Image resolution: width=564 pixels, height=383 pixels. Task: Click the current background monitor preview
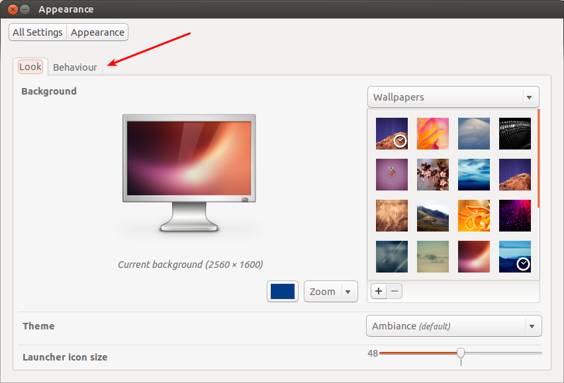click(x=189, y=173)
